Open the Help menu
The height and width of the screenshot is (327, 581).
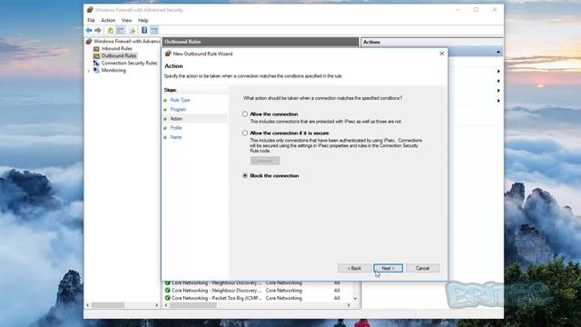[x=143, y=20]
